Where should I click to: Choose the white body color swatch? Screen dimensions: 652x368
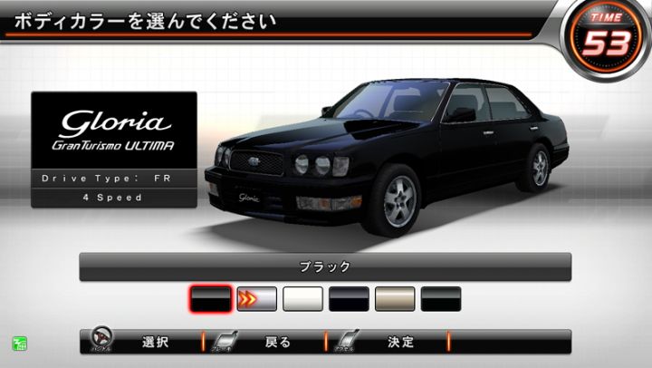coord(302,299)
